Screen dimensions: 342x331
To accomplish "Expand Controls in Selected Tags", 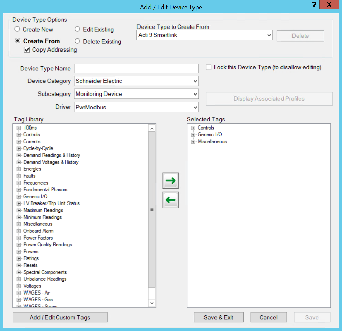I will point(193,128).
